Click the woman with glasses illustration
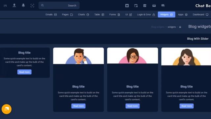 (133, 56)
